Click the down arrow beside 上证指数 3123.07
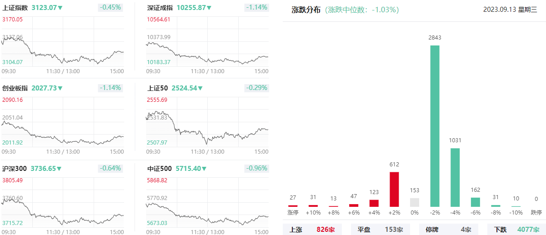 [60, 8]
